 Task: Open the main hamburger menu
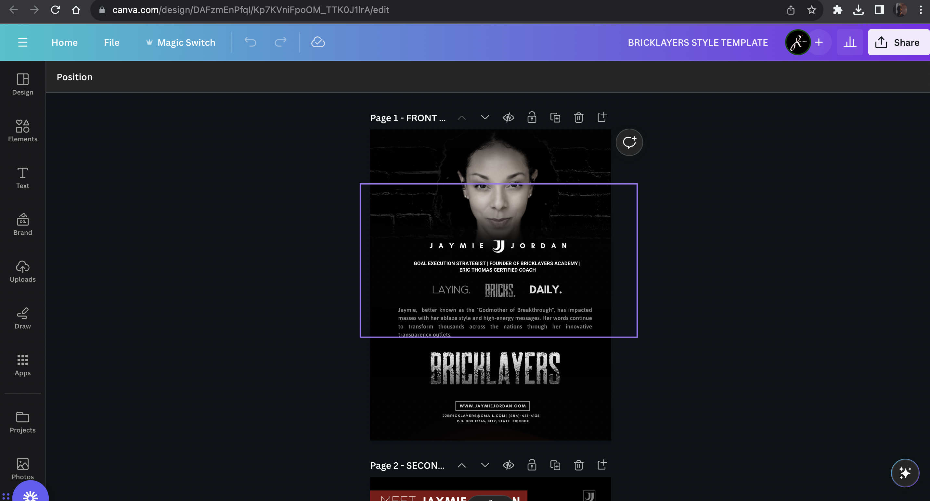point(22,42)
